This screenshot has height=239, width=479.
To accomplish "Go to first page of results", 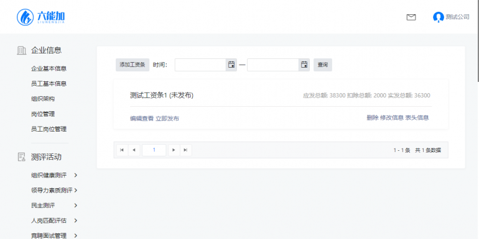I will pyautogui.click(x=122, y=150).
